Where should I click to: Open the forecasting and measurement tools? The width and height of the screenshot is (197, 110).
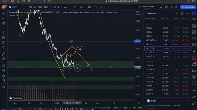(3, 43)
